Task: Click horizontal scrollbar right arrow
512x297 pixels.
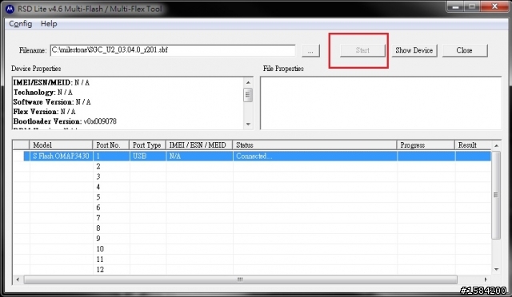Action: click(486, 279)
